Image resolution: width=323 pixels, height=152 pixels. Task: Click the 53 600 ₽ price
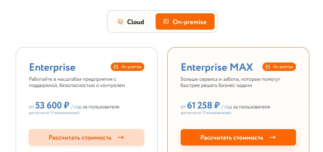pos(52,105)
